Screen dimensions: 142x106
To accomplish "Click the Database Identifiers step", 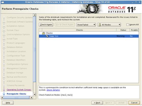I will [x=16, y=60].
